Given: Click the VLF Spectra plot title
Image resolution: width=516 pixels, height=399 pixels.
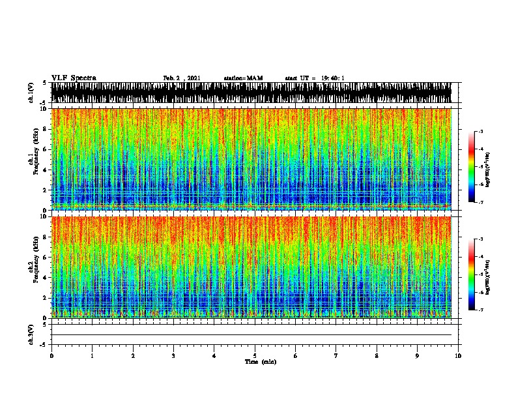Looking at the screenshot, I should tap(74, 78).
